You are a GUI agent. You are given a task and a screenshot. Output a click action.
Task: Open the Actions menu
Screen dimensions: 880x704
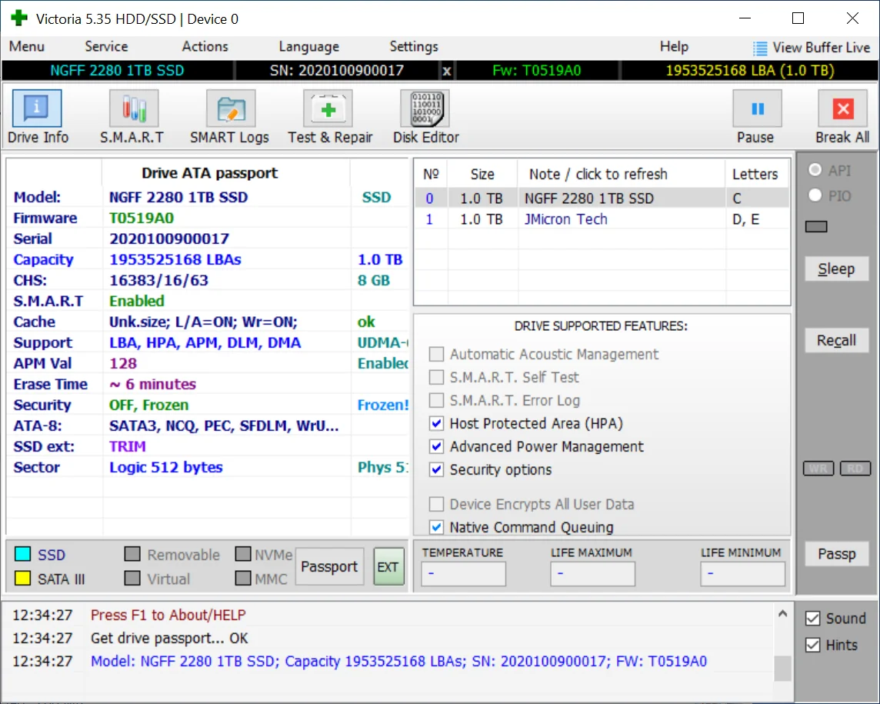point(205,47)
